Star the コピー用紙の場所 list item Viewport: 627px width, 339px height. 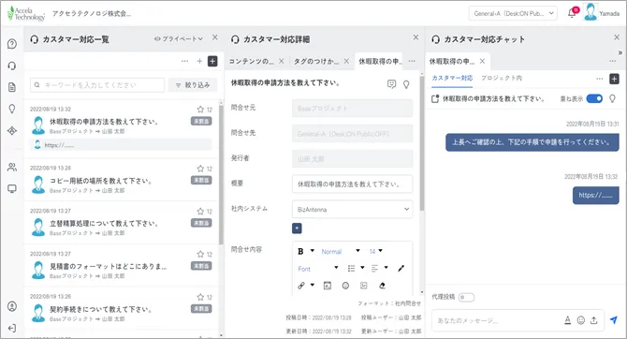200,169
